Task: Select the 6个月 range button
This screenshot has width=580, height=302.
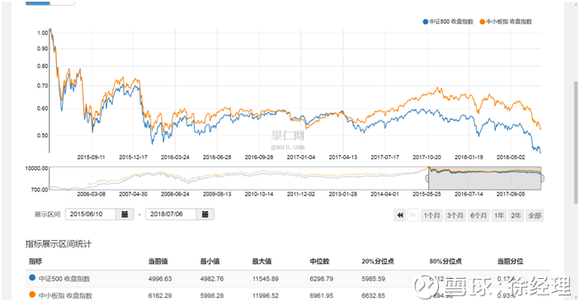Action: click(x=479, y=215)
